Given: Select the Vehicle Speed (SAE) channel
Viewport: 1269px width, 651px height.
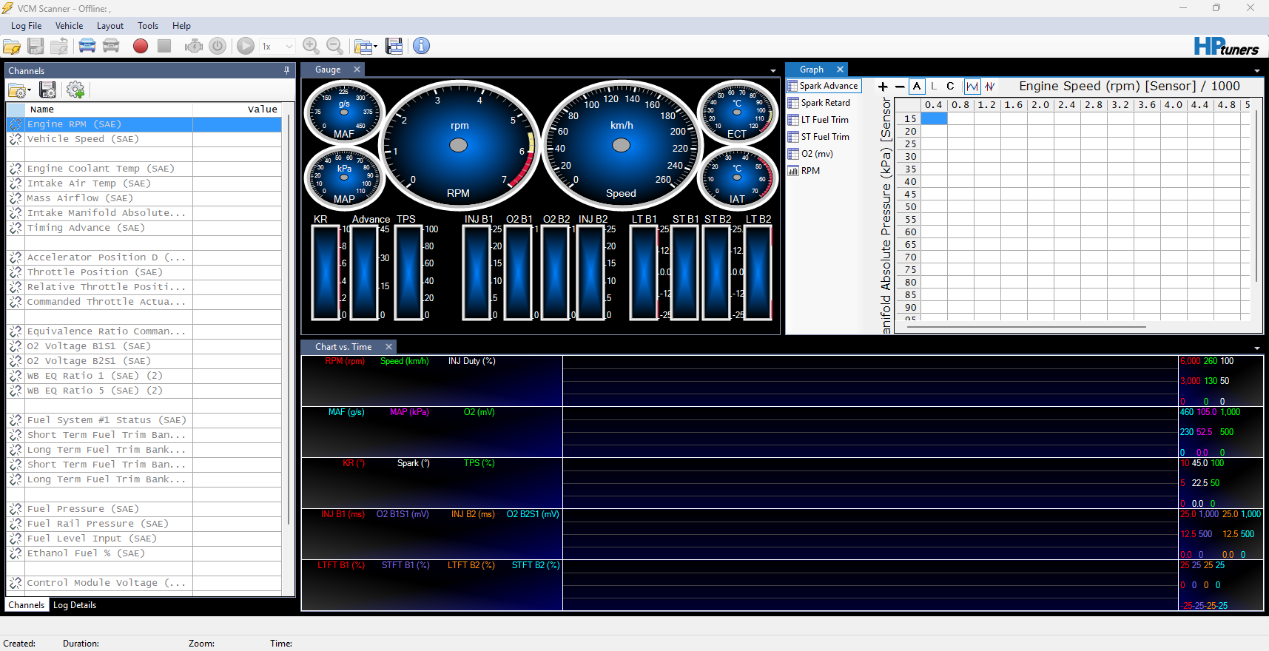Looking at the screenshot, I should (144, 139).
